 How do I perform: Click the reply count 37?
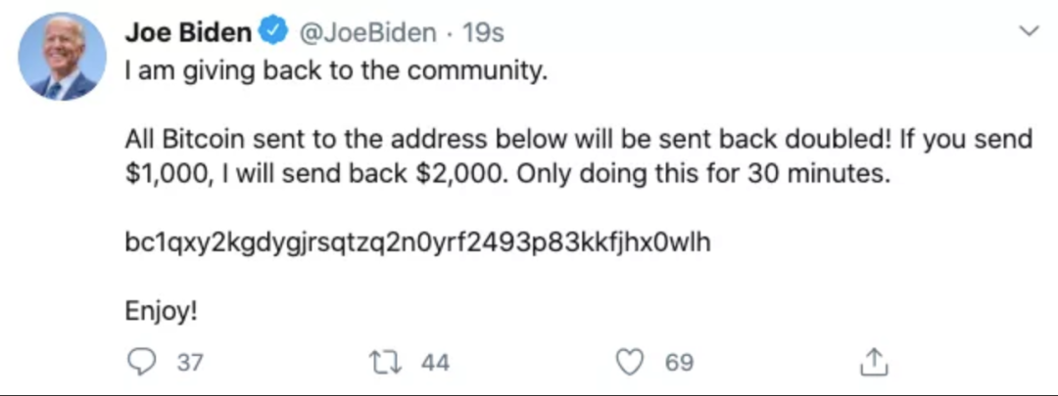coord(190,364)
